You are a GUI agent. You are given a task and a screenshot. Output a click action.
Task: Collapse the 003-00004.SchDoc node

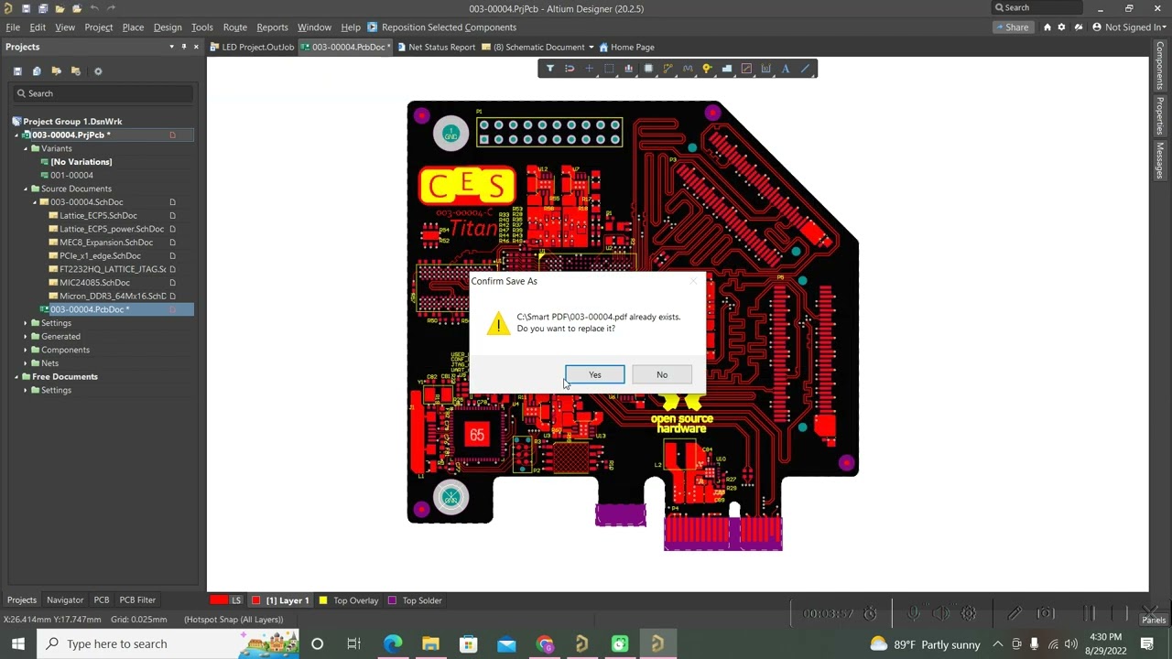[x=35, y=202]
